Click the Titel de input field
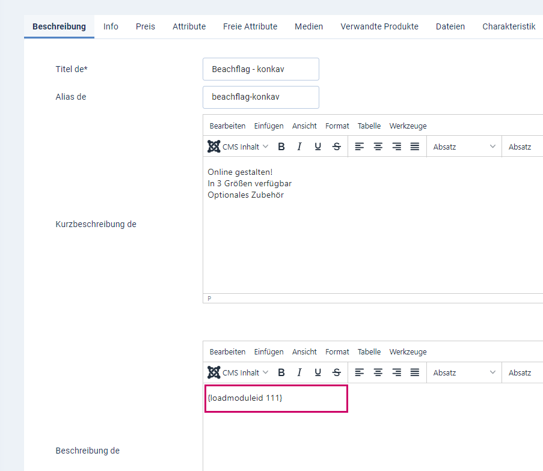Image resolution: width=543 pixels, height=471 pixels. 261,69
